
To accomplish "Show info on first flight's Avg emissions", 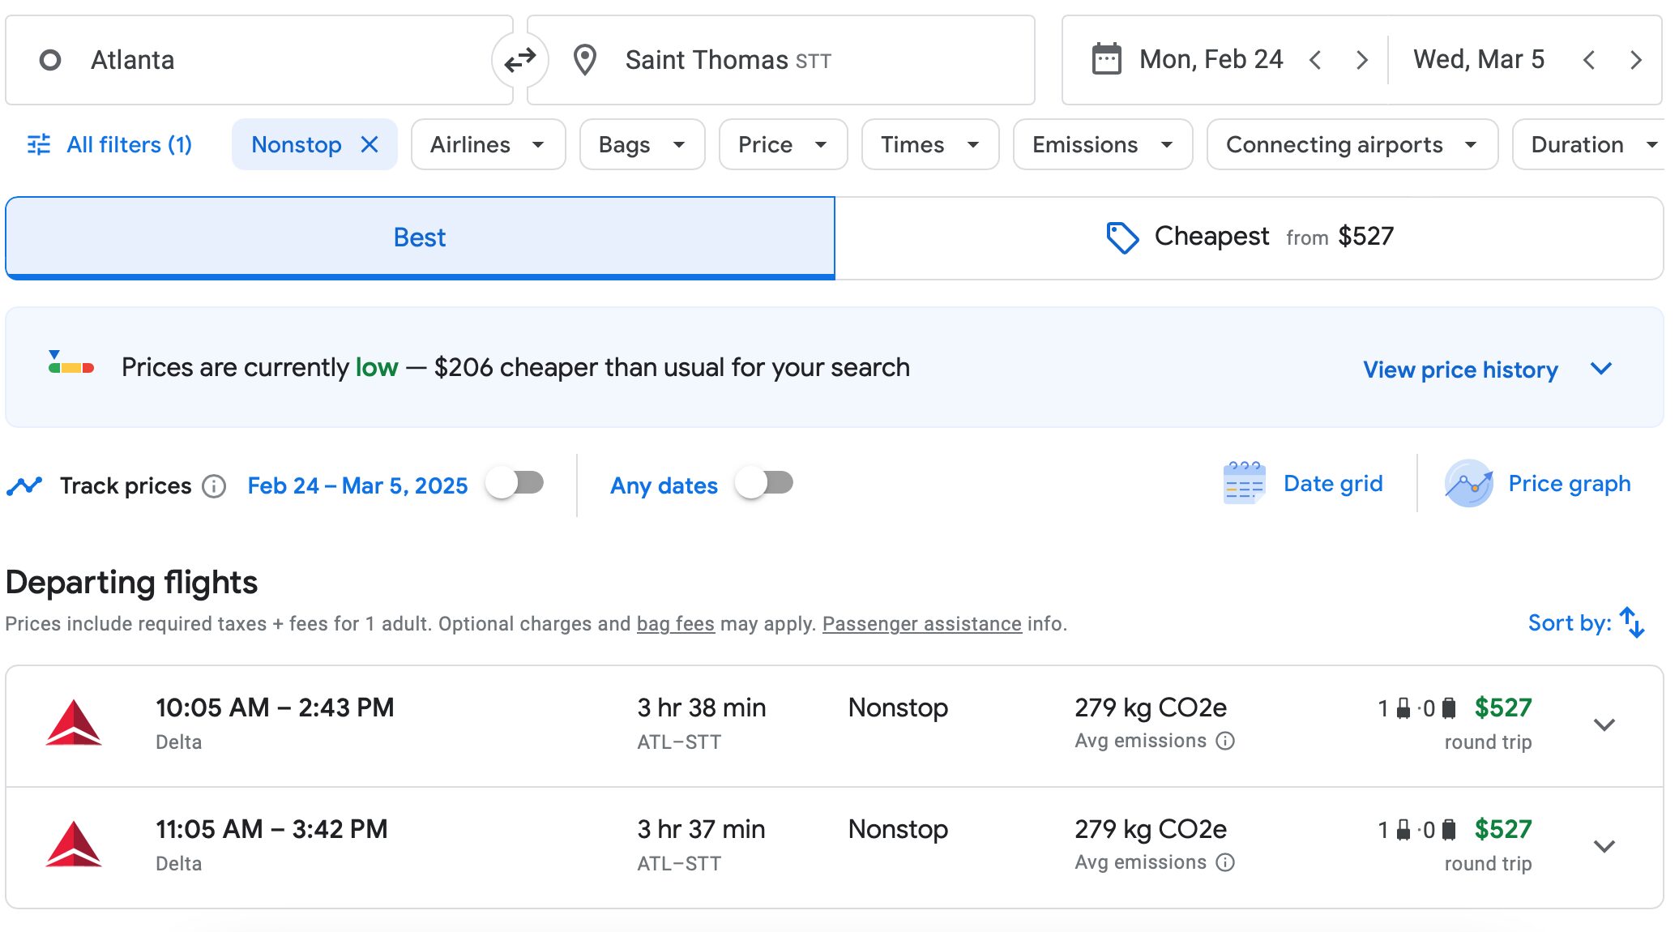I will pos(1226,741).
